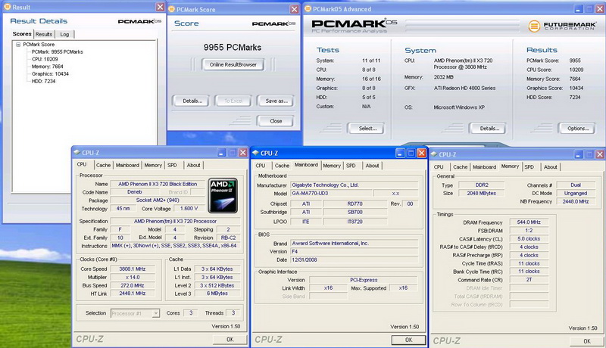Open the Processor #1 selection dropdown
The width and height of the screenshot is (606, 348).
[x=156, y=313]
